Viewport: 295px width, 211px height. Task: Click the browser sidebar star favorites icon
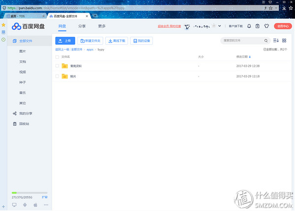tap(3, 25)
